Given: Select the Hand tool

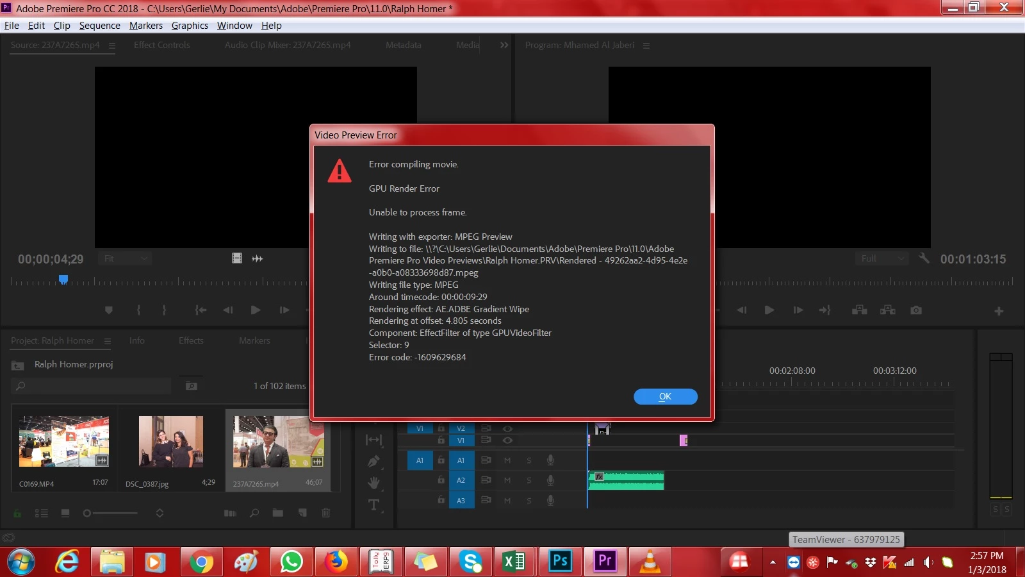Looking at the screenshot, I should [373, 483].
